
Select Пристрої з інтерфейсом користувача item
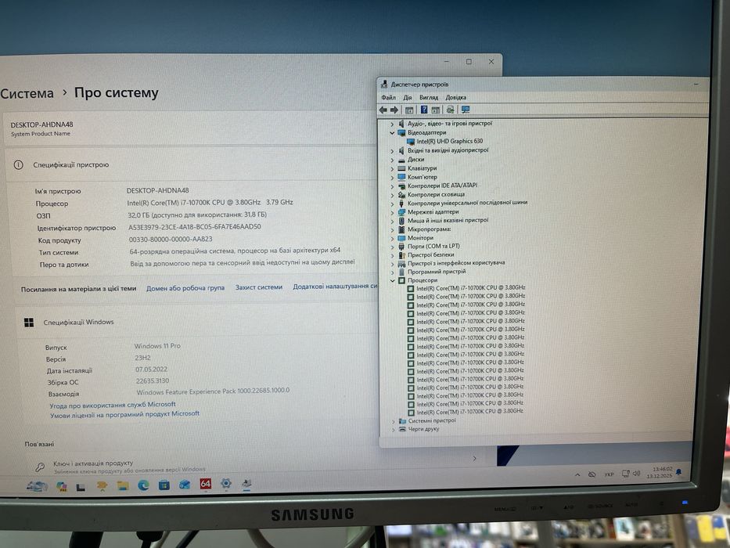click(x=456, y=263)
